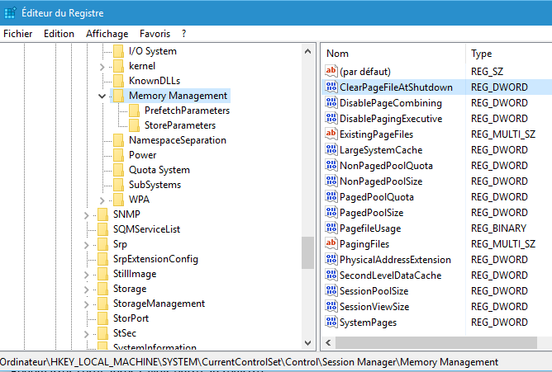This screenshot has height=372, width=552.
Task: Open the Favoris menu
Action: pos(155,34)
